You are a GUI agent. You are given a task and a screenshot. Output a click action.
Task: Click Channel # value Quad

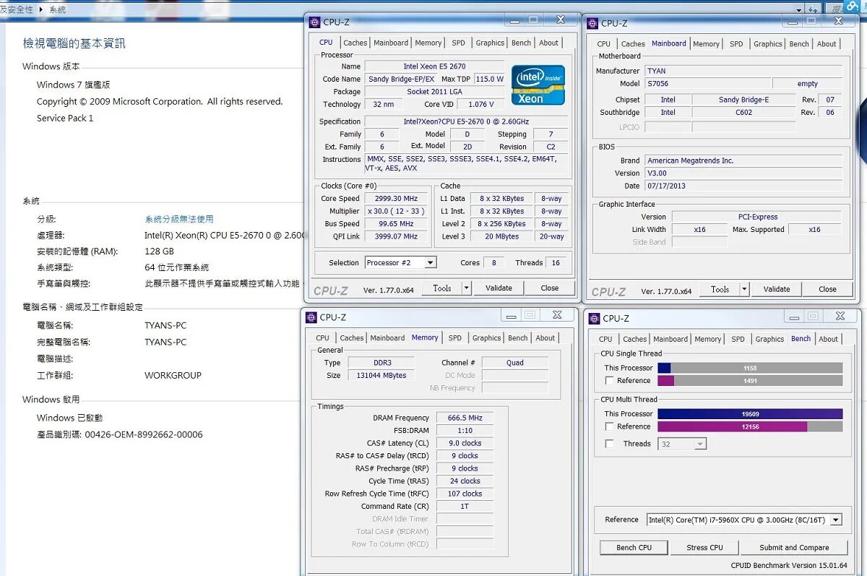tap(514, 363)
